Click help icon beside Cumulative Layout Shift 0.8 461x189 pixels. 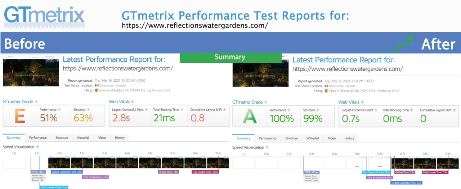[225, 110]
